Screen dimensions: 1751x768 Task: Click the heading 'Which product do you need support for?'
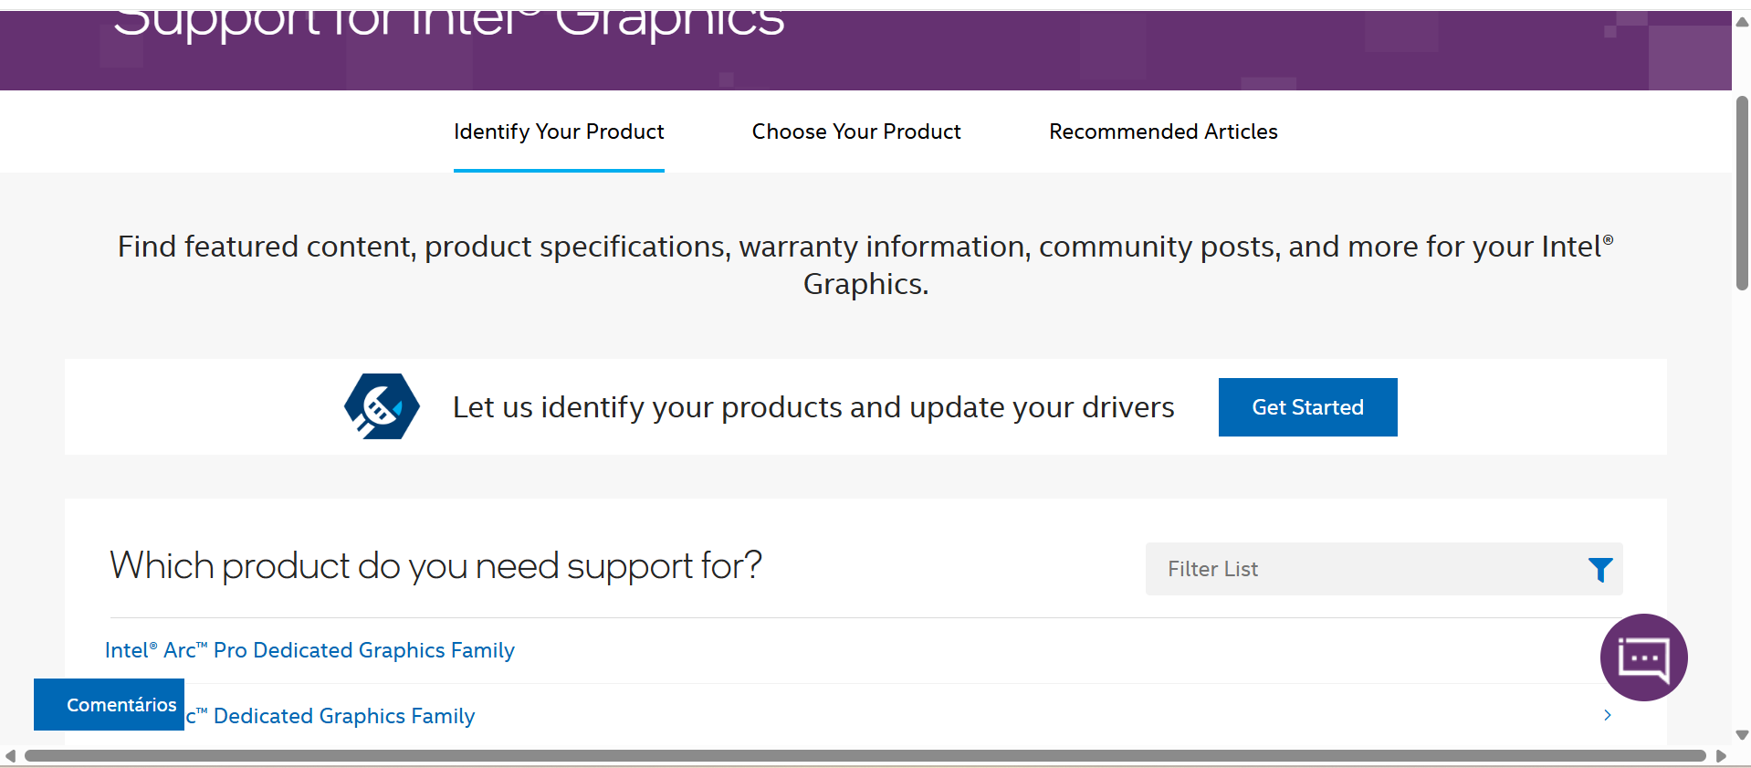point(435,566)
